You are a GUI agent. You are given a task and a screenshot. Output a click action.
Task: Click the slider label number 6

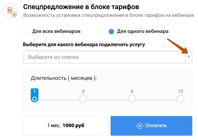point(132,91)
